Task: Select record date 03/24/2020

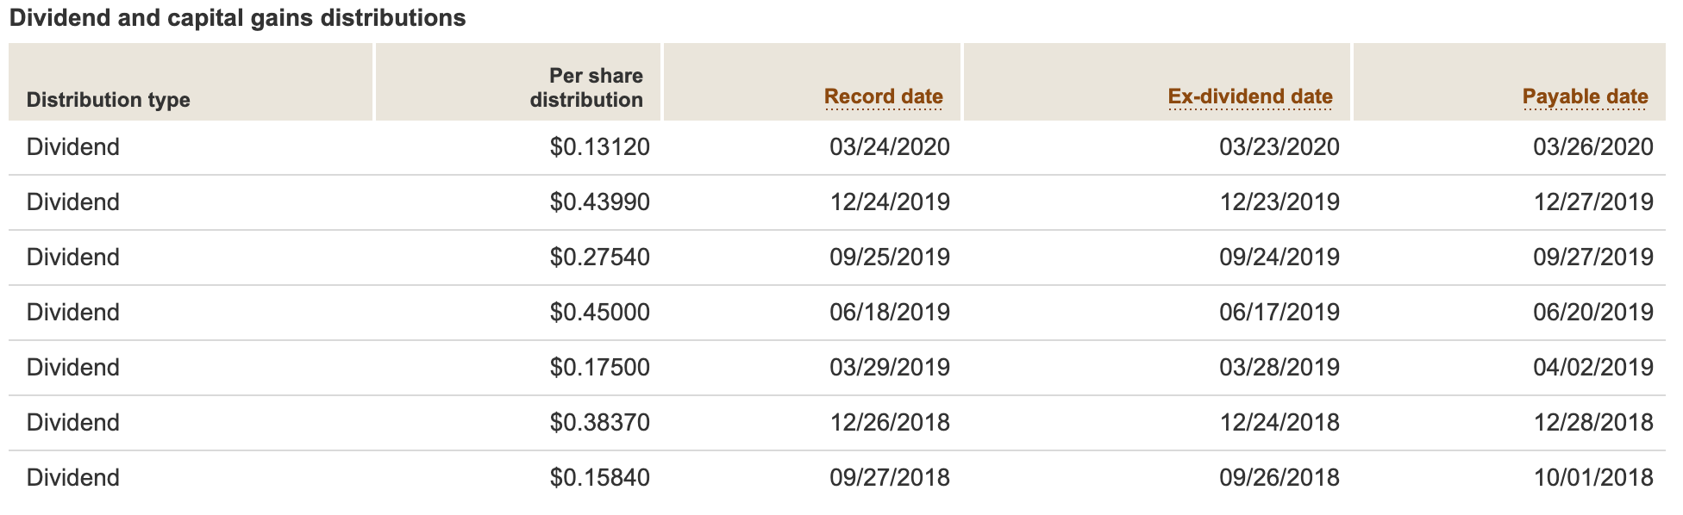Action: tap(890, 147)
